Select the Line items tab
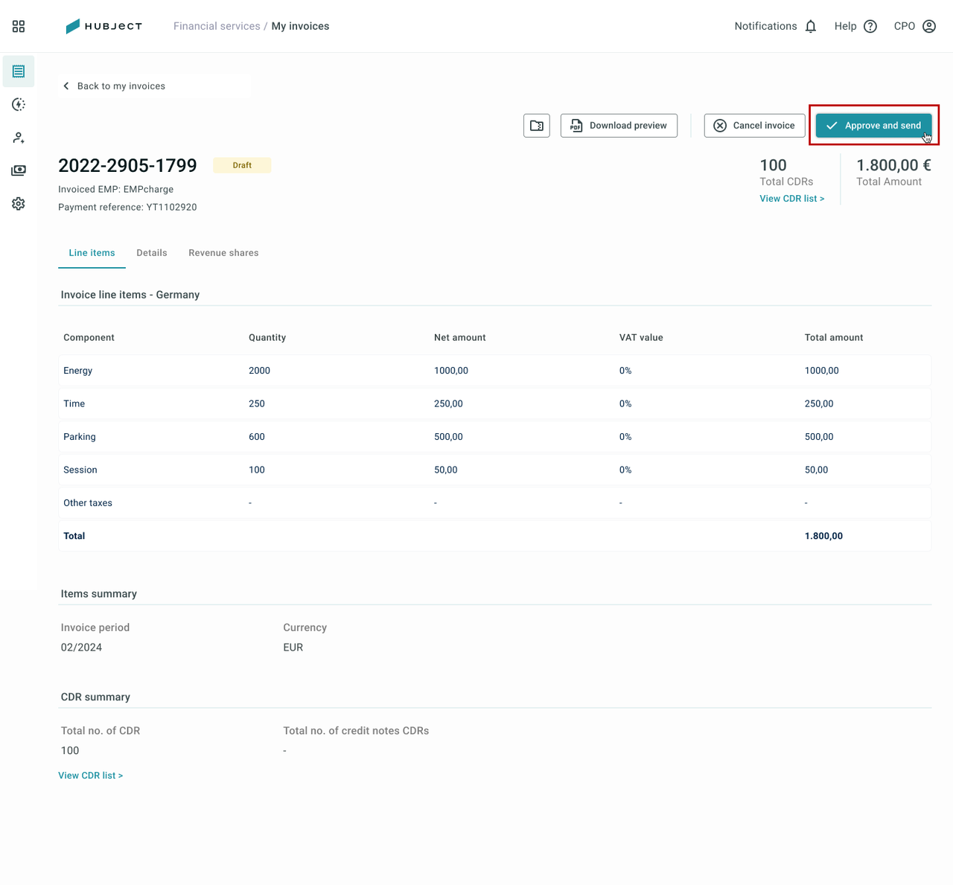The width and height of the screenshot is (953, 885). coord(92,253)
